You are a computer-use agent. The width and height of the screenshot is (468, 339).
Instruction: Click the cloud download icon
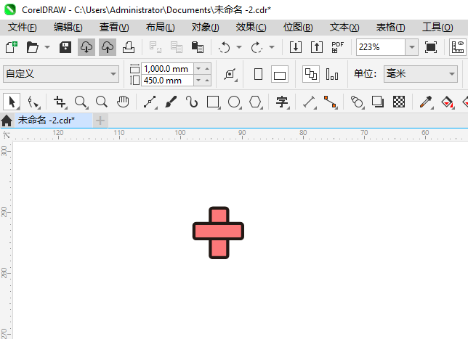coord(86,47)
